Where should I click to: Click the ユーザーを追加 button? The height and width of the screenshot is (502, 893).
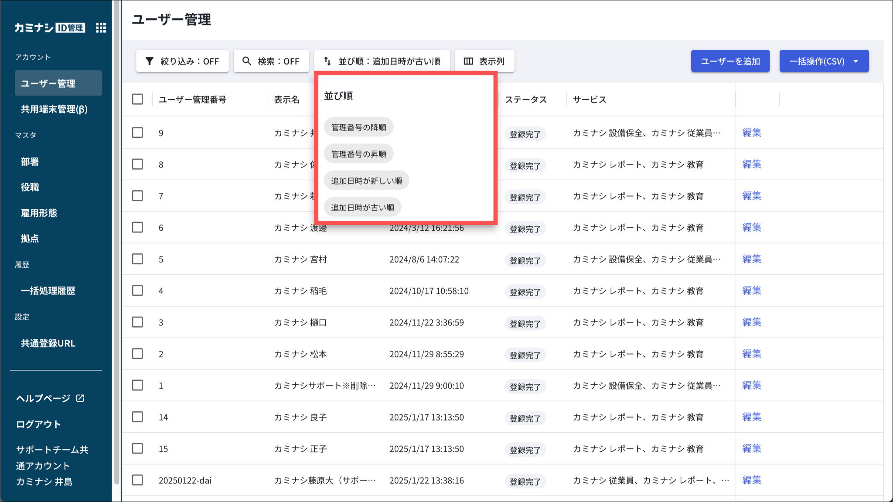730,61
